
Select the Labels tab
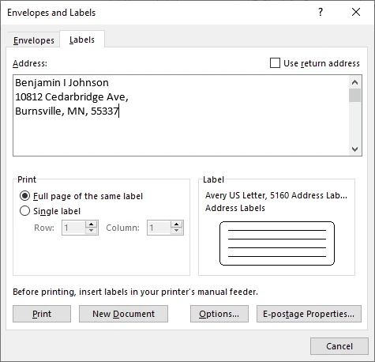pyautogui.click(x=82, y=40)
